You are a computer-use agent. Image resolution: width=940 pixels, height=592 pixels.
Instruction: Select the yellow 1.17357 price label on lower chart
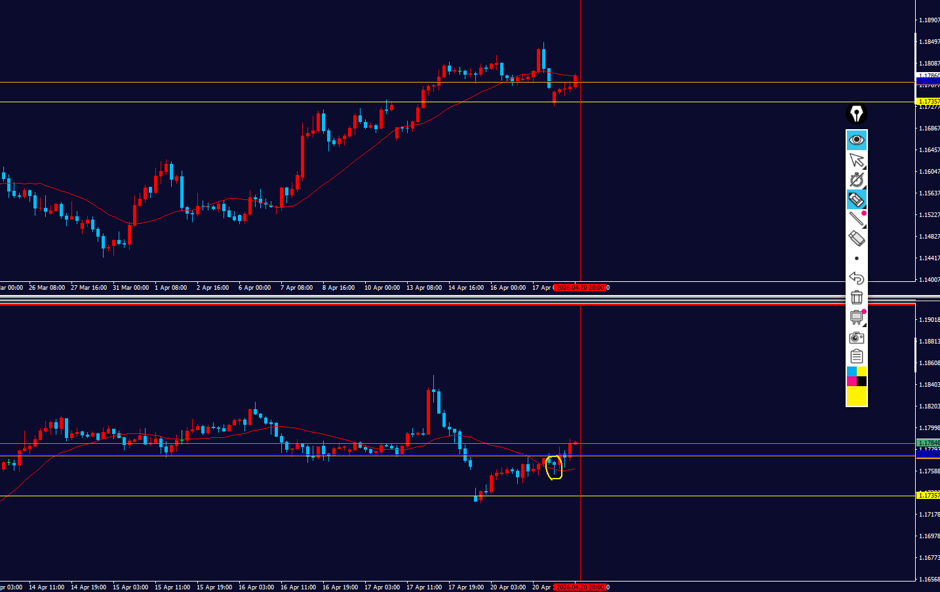(x=928, y=496)
